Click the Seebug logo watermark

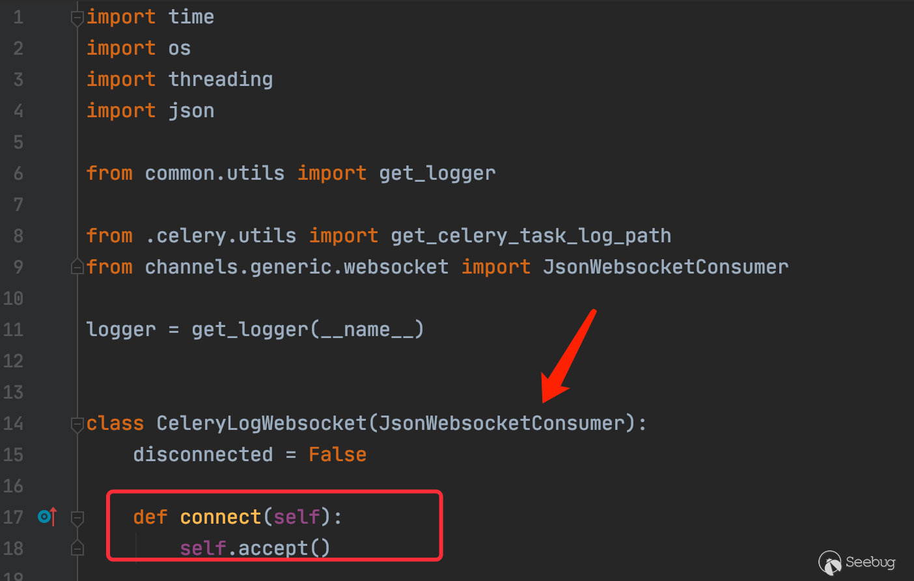coord(857,562)
